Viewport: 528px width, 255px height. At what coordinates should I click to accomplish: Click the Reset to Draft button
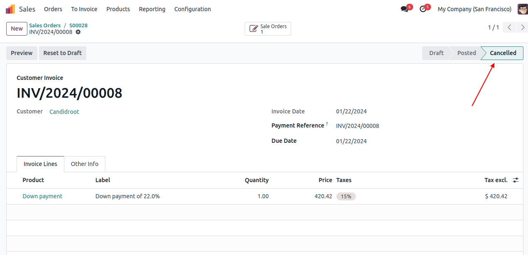(x=63, y=53)
